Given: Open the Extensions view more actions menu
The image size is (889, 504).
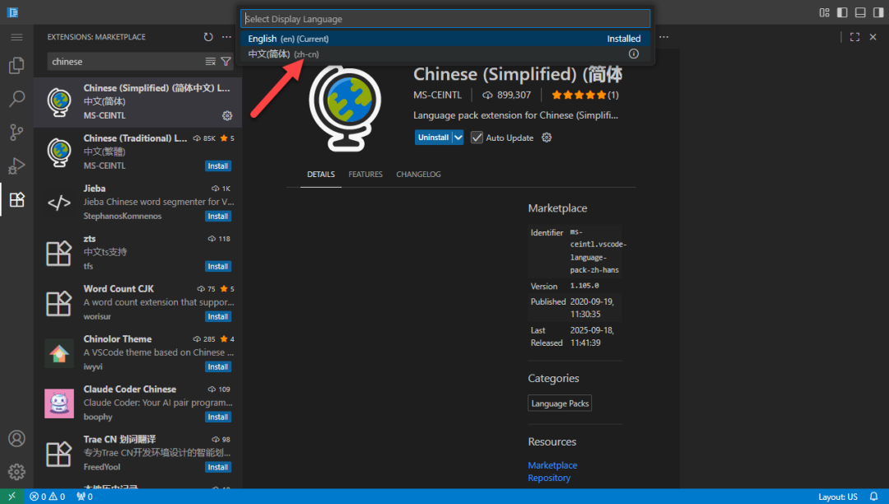Looking at the screenshot, I should click(227, 37).
